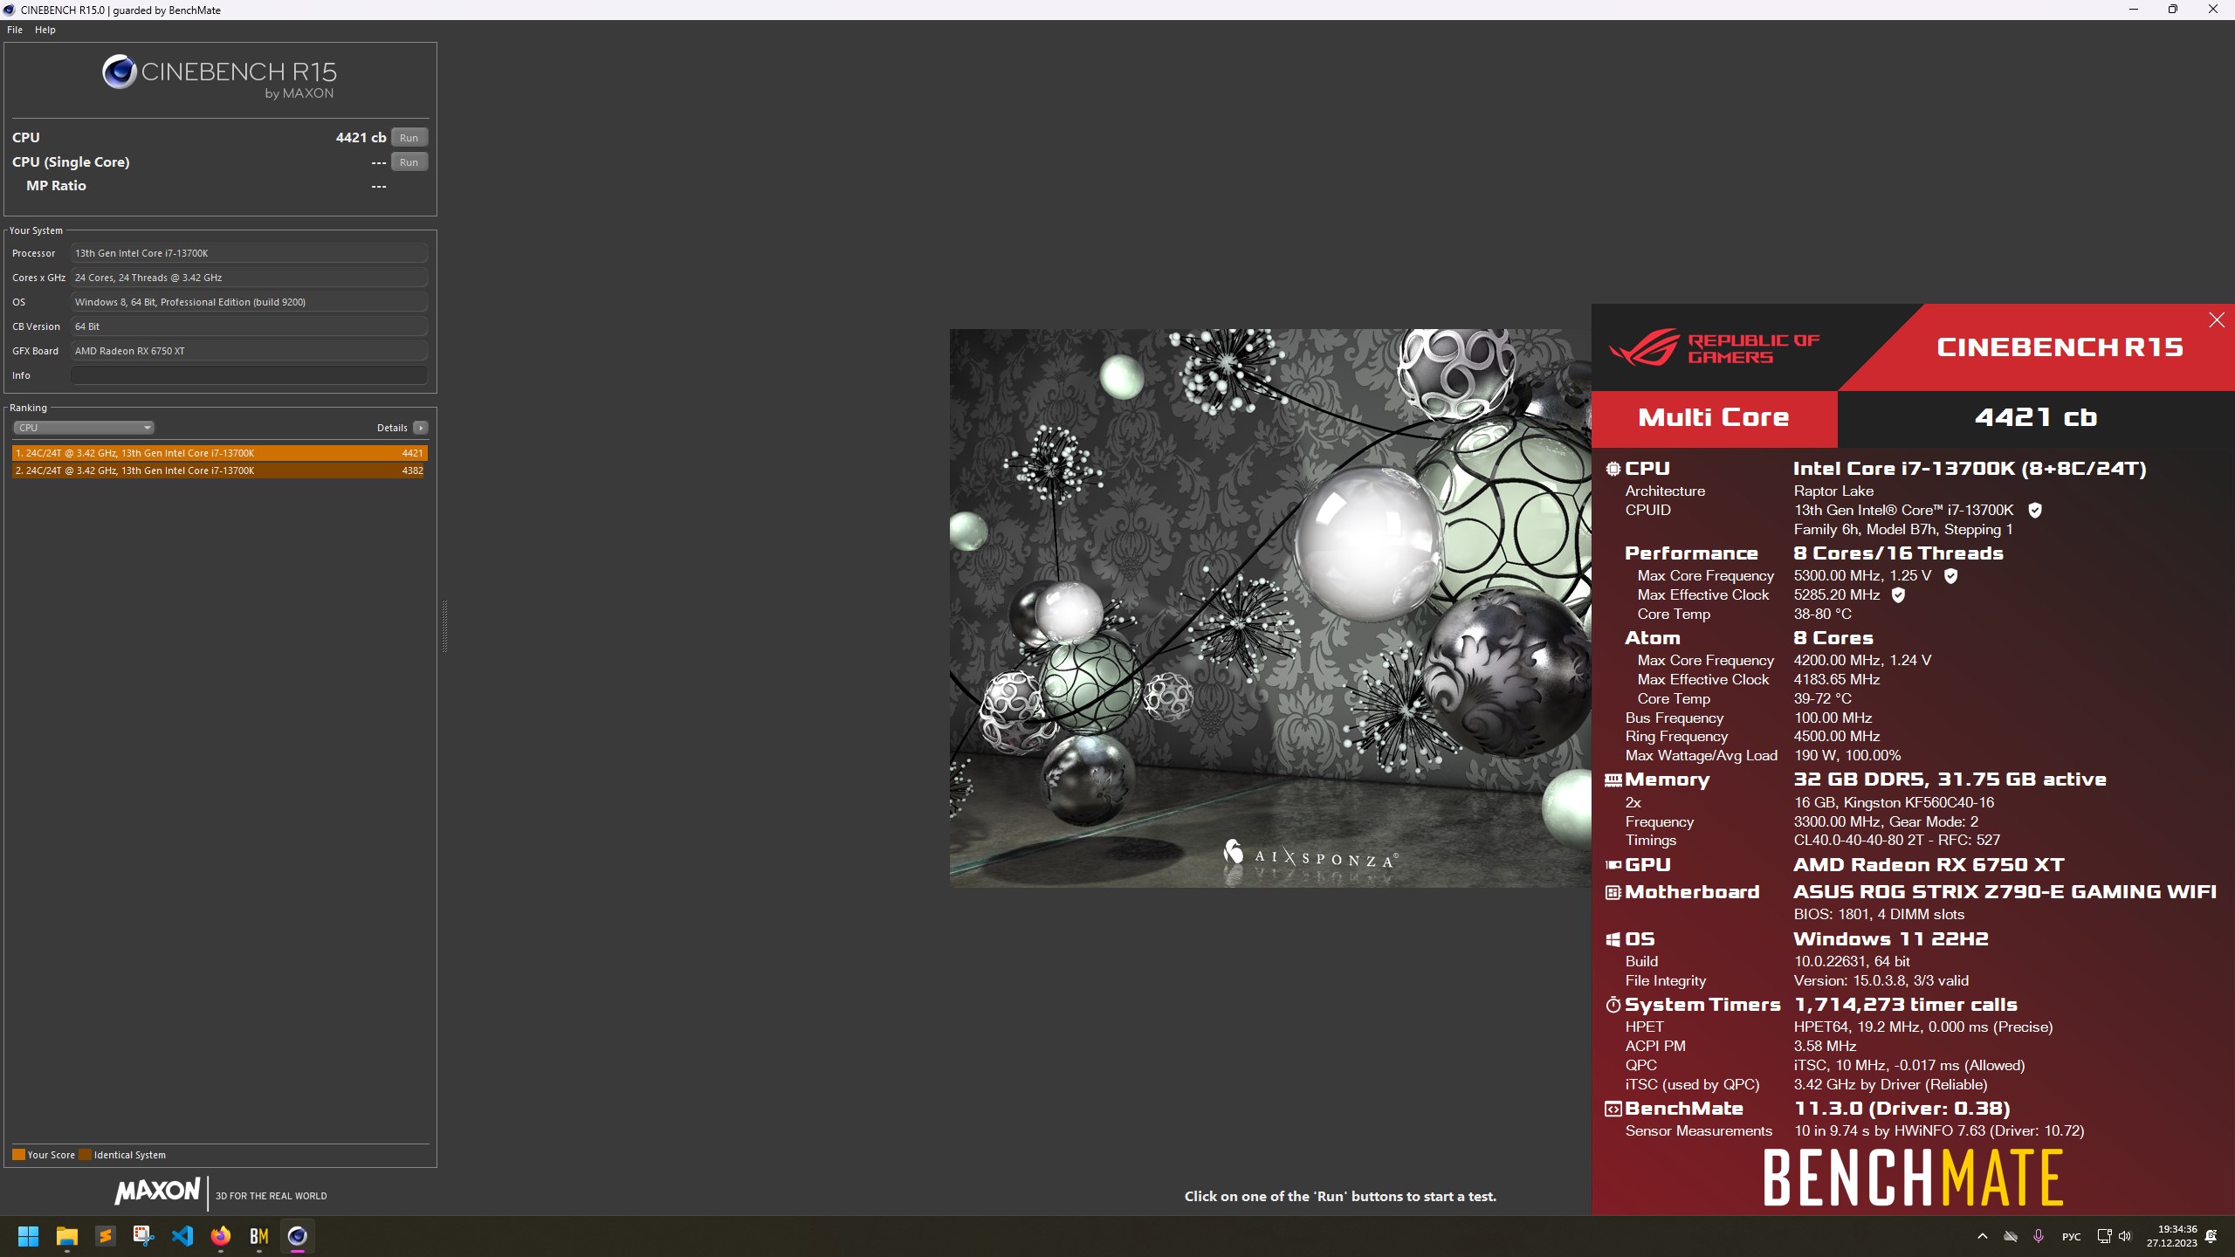Click the orange Your Score legend swatch
Screen dimensions: 2235x1257
18,1155
